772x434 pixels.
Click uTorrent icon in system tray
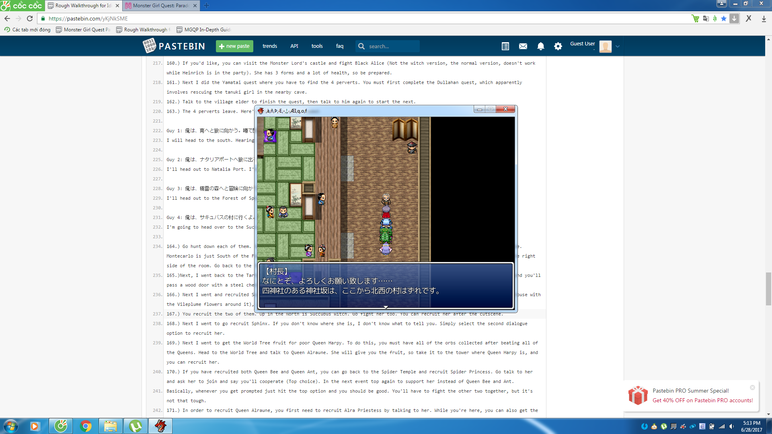(x=664, y=426)
